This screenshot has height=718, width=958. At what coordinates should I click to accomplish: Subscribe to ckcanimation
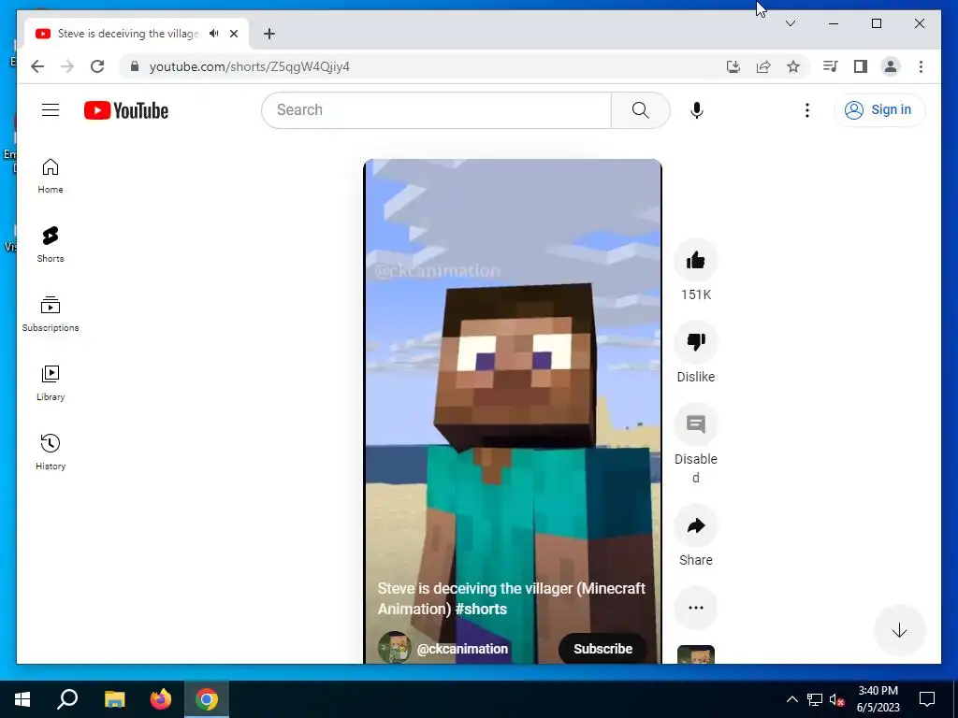tap(602, 649)
